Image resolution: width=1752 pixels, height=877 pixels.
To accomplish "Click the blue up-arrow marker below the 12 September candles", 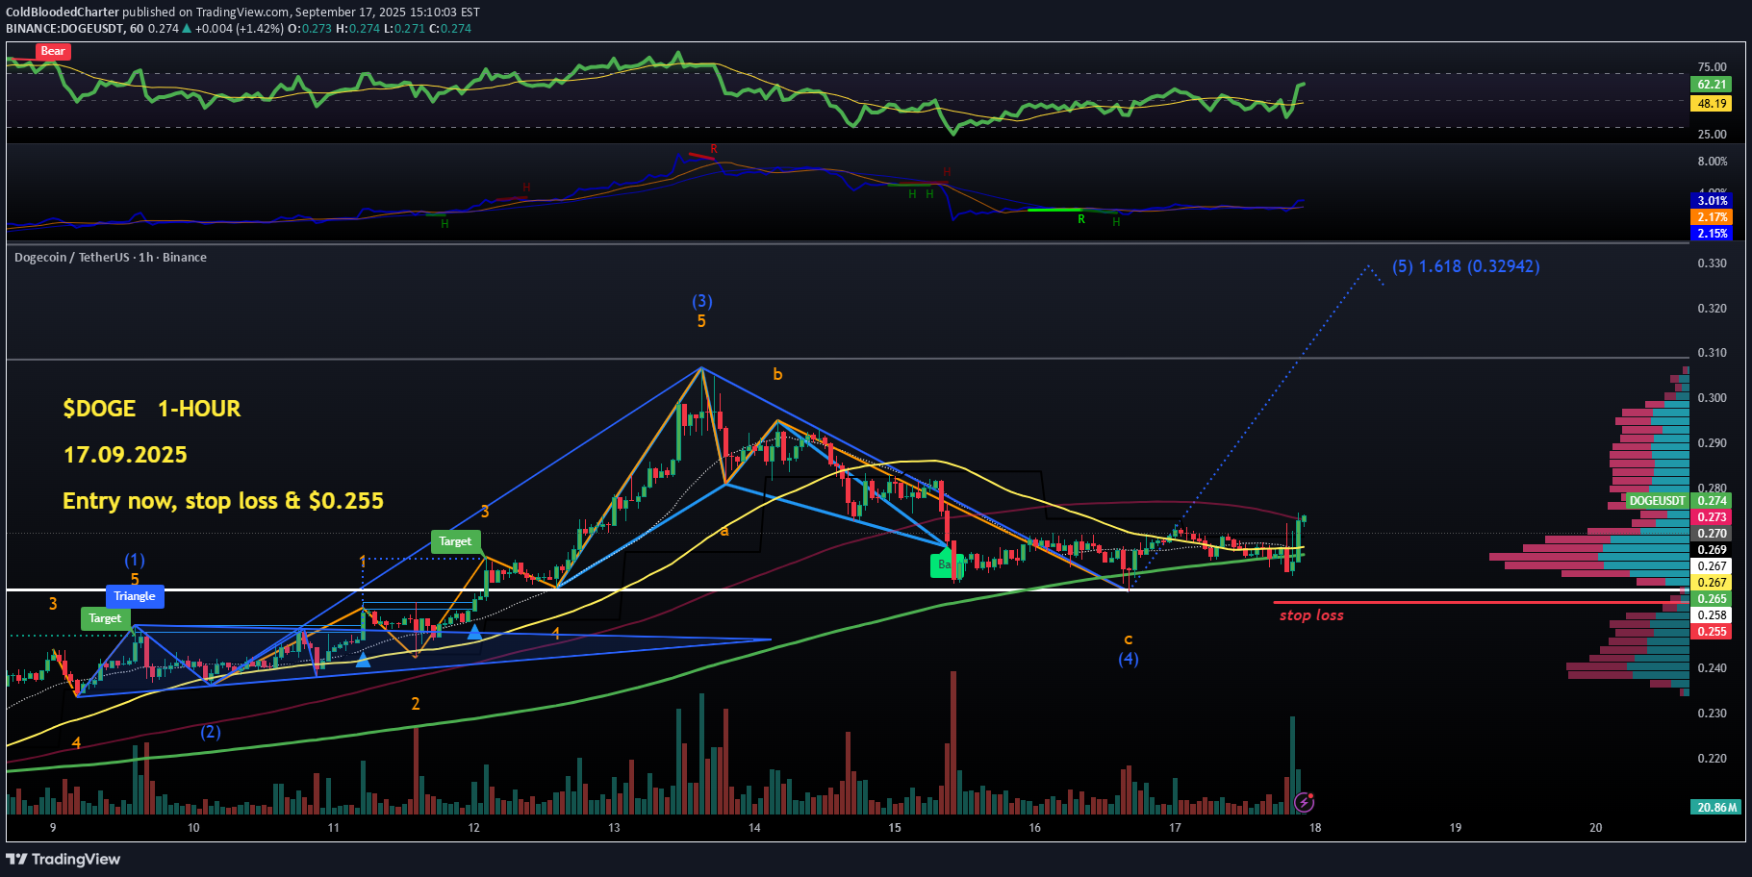I will point(474,632).
